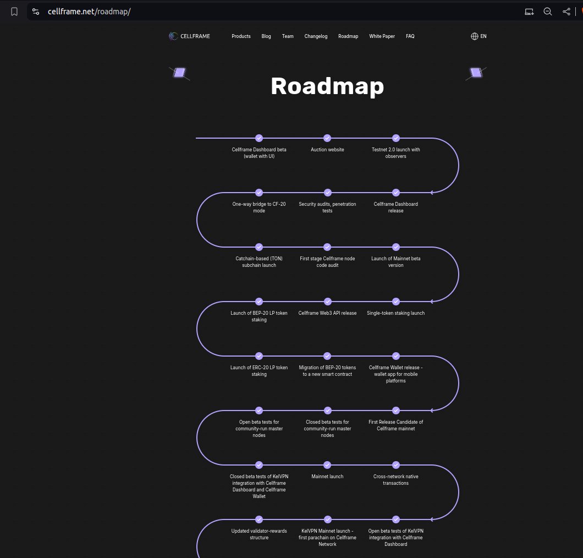Open the FAQ page
This screenshot has height=558, width=583.
(x=410, y=36)
